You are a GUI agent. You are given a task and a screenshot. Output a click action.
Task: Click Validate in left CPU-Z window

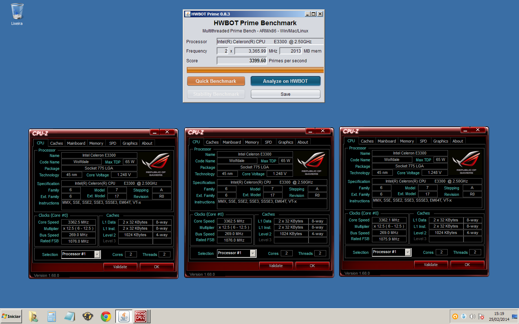click(120, 267)
